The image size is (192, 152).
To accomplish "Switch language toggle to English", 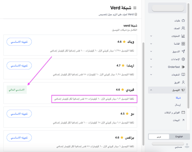I will (x=179, y=137).
